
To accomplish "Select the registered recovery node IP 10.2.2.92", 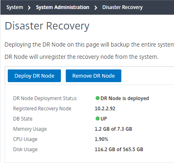I will 105,109.
